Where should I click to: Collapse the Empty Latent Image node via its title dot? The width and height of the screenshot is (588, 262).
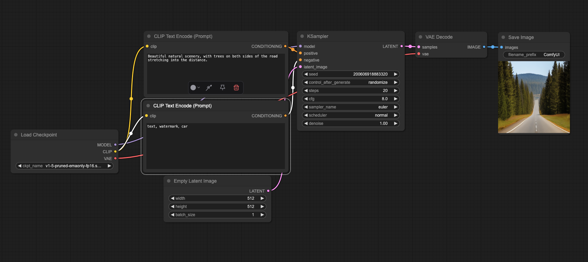pyautogui.click(x=169, y=181)
